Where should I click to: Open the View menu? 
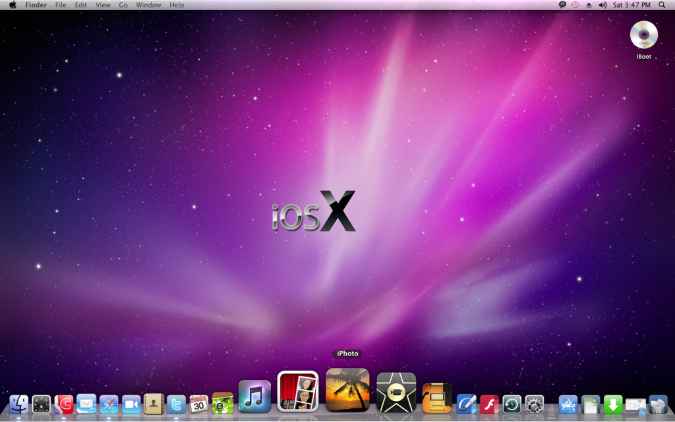pos(102,5)
